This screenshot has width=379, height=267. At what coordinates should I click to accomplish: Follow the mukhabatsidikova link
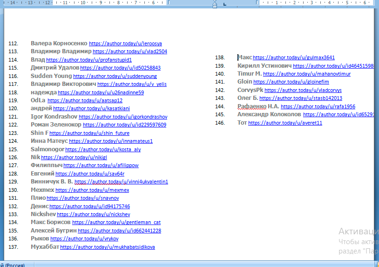tap(107, 247)
